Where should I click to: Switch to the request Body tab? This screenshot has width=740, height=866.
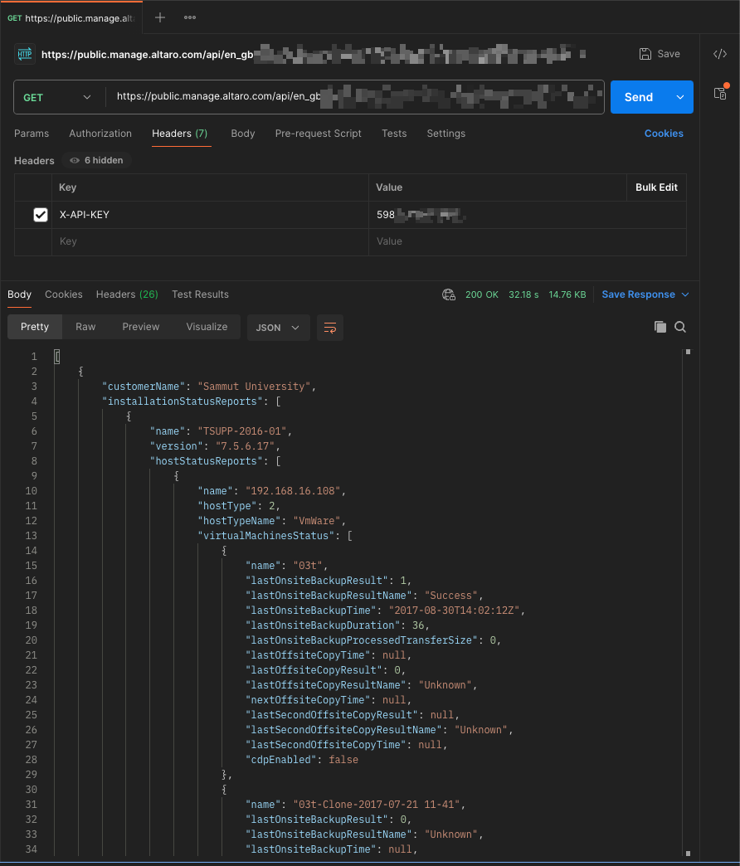tap(243, 134)
